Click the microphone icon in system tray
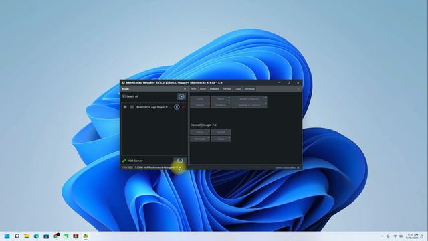The height and width of the screenshot is (241, 428). (388, 236)
